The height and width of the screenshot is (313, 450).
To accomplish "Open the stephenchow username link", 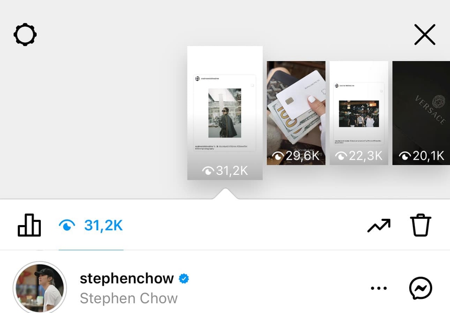I will 127,278.
